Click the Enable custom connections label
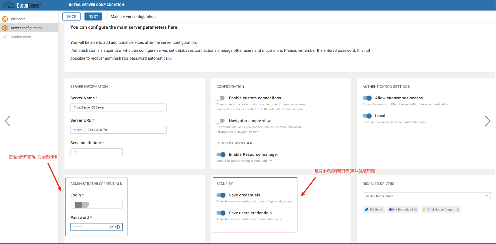This screenshot has height=244, width=496. 255,98
